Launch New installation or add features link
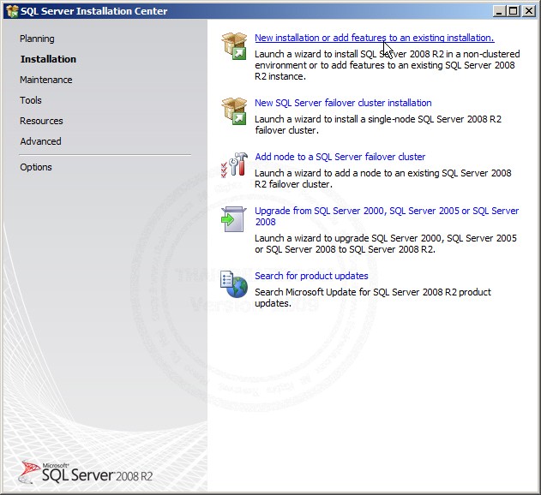Image resolution: width=541 pixels, height=495 pixels. [375, 38]
